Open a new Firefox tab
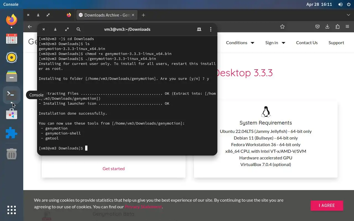This screenshot has height=221, width=354. (x=143, y=15)
